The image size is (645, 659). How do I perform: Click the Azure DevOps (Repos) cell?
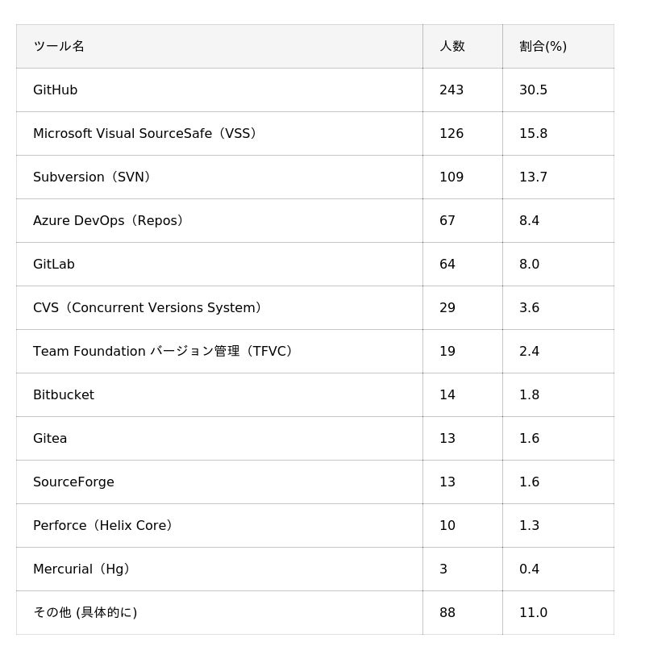point(219,221)
